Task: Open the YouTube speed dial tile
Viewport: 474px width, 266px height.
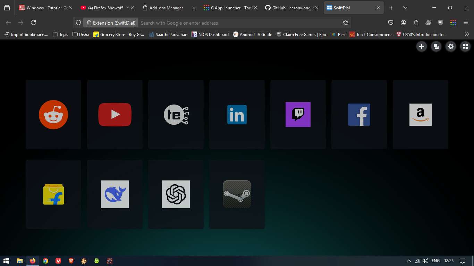Action: [115, 115]
